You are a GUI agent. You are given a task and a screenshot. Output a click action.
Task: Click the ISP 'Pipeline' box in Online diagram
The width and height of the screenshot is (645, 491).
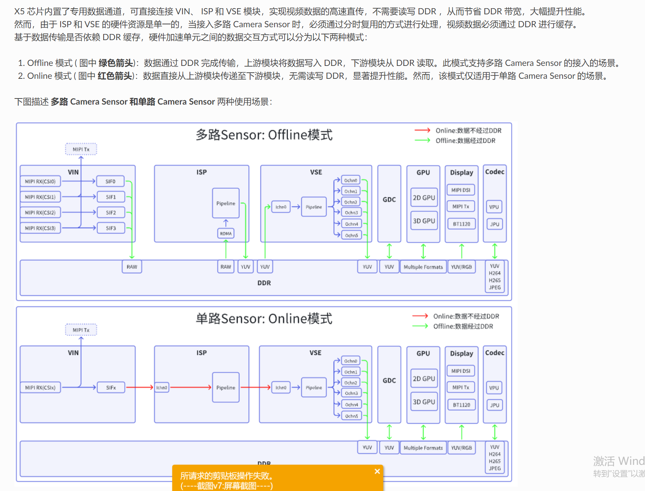tap(226, 387)
